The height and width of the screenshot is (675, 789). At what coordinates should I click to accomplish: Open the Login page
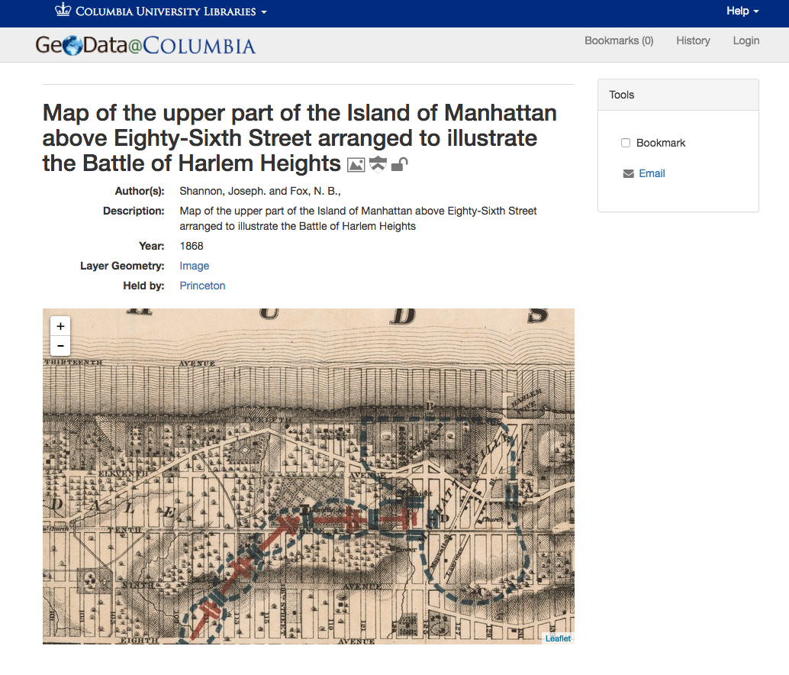pos(746,40)
